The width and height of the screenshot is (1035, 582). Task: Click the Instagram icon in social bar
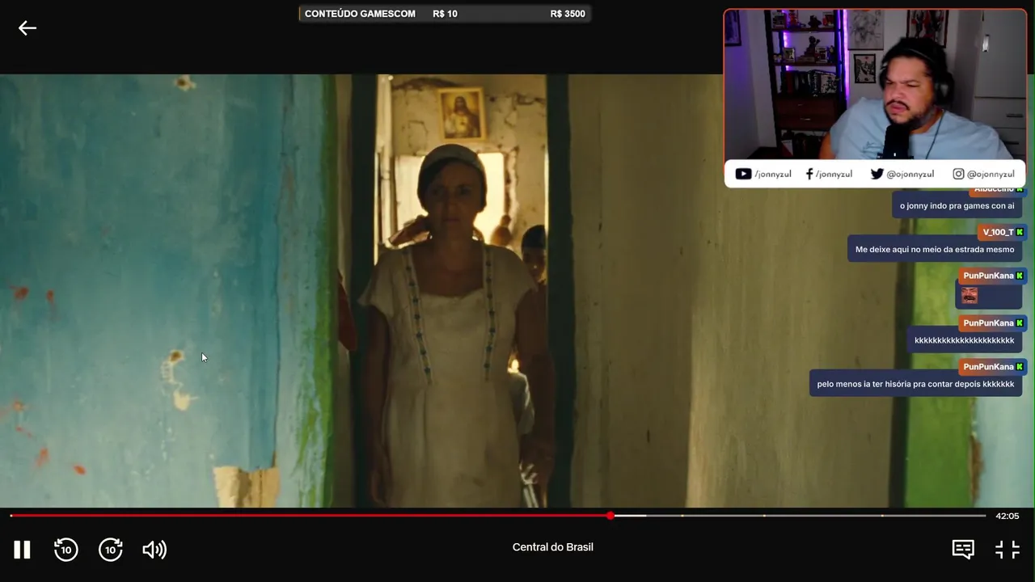click(x=958, y=174)
